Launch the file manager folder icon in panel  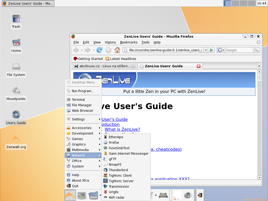[93, 195]
